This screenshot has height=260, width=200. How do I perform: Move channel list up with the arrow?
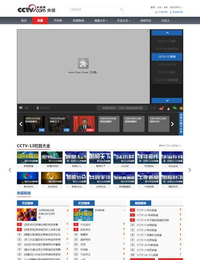tap(167, 33)
